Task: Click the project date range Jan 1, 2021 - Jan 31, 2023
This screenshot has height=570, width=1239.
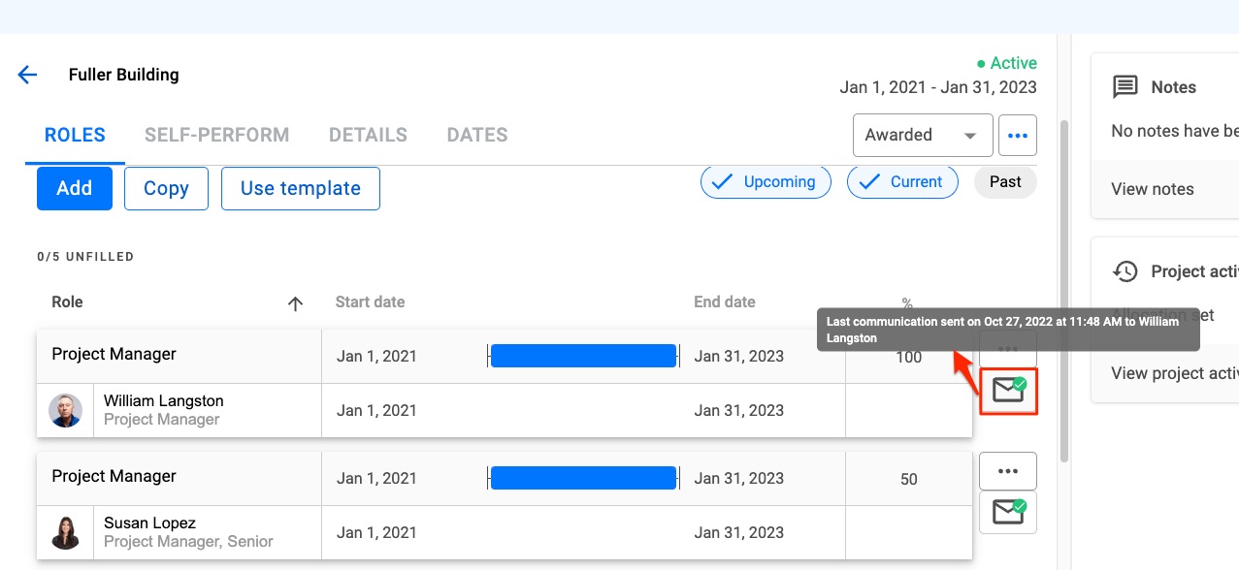Action: [x=938, y=87]
